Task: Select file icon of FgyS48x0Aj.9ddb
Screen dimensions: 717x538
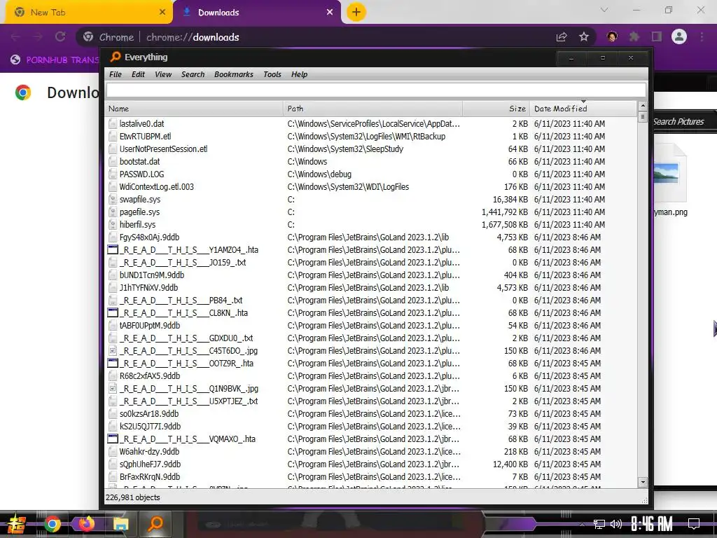Action: point(113,237)
